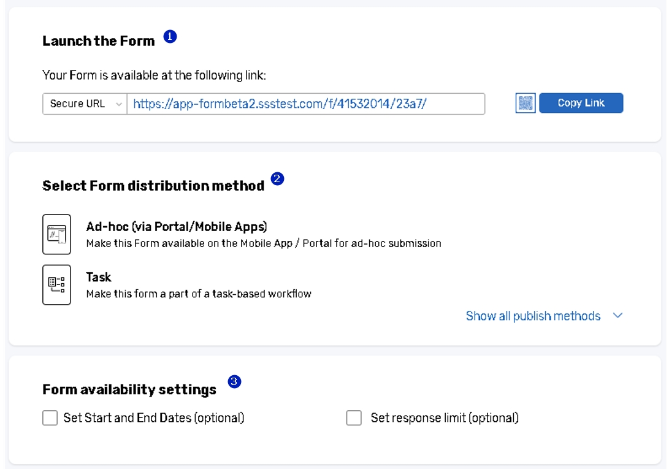Select the Ad-hoc (via Portal/Mobile Apps) title
The image size is (669, 469).
(177, 227)
